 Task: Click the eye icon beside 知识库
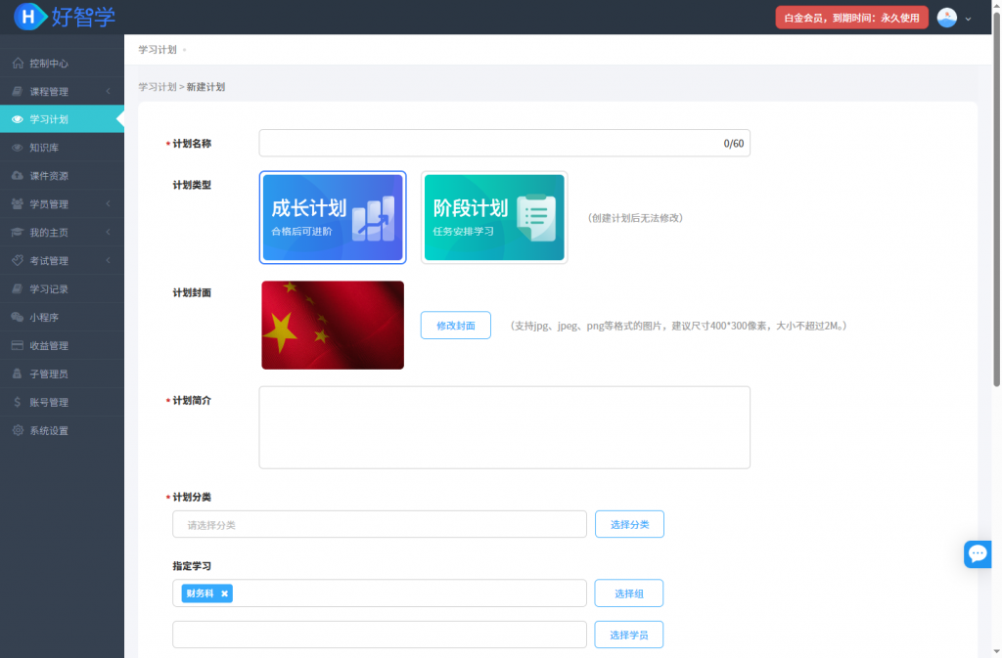pos(18,148)
